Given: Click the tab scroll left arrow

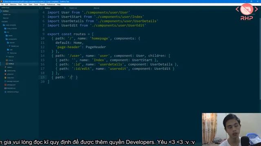Looking at the screenshot, I should tap(40, 8).
